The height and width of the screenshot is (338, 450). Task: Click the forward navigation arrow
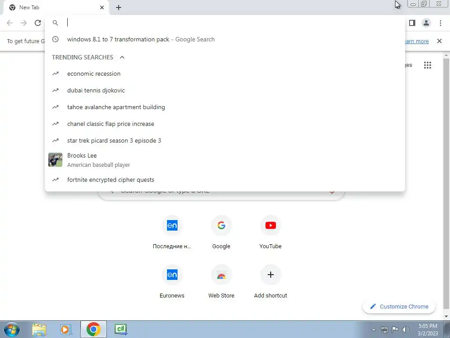pos(24,23)
